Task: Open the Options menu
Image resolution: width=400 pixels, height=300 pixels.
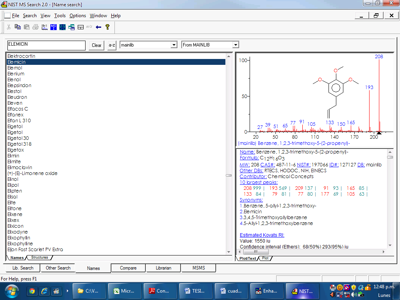Action: (78, 16)
